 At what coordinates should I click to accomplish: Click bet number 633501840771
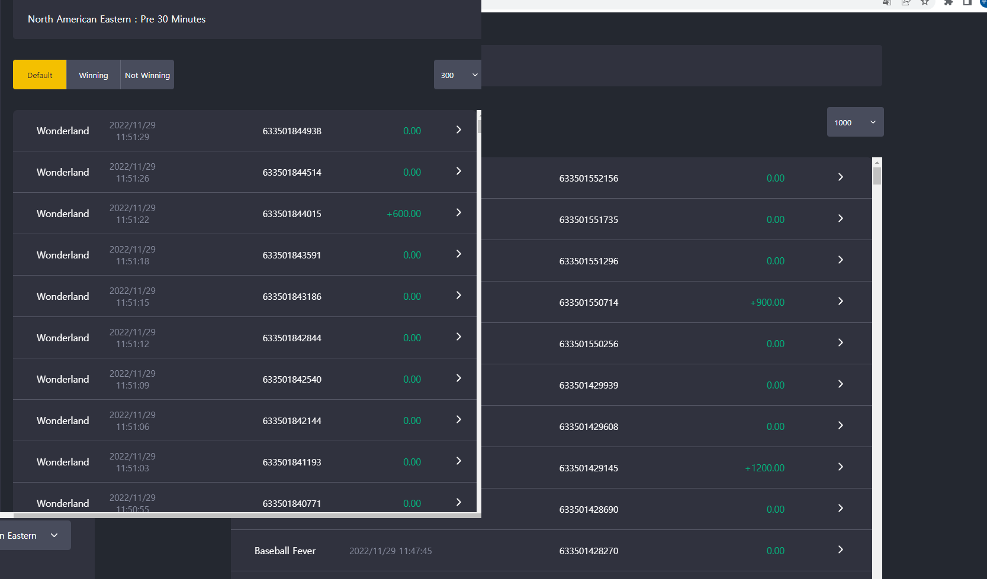pyautogui.click(x=292, y=503)
